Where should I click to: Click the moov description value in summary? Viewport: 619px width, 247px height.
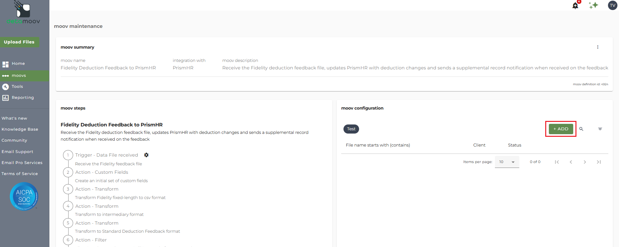[415, 68]
